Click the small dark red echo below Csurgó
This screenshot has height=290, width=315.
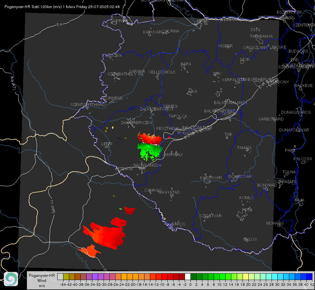click(x=130, y=210)
